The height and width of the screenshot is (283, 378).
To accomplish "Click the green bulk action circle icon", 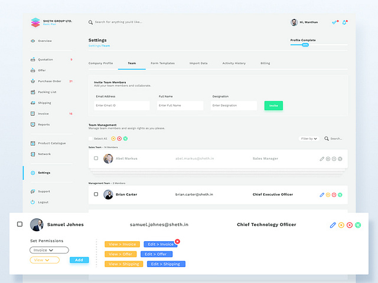I will [125, 139].
